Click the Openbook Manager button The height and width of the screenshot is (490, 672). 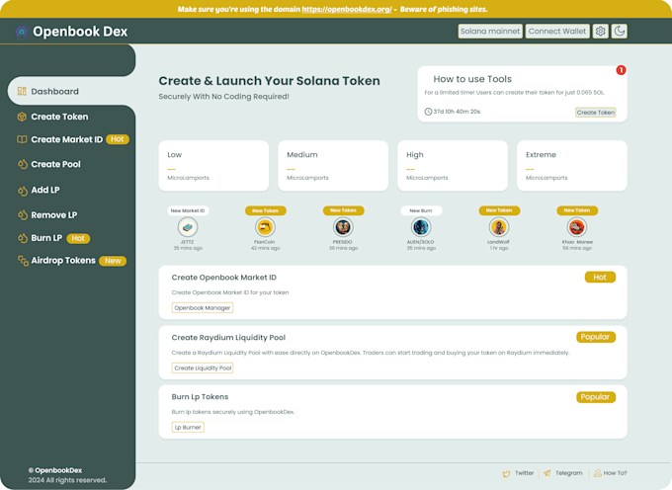[203, 308]
